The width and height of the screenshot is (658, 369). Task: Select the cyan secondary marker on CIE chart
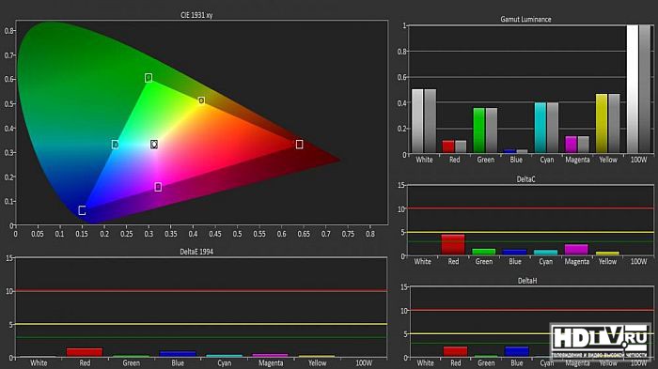[x=115, y=145]
